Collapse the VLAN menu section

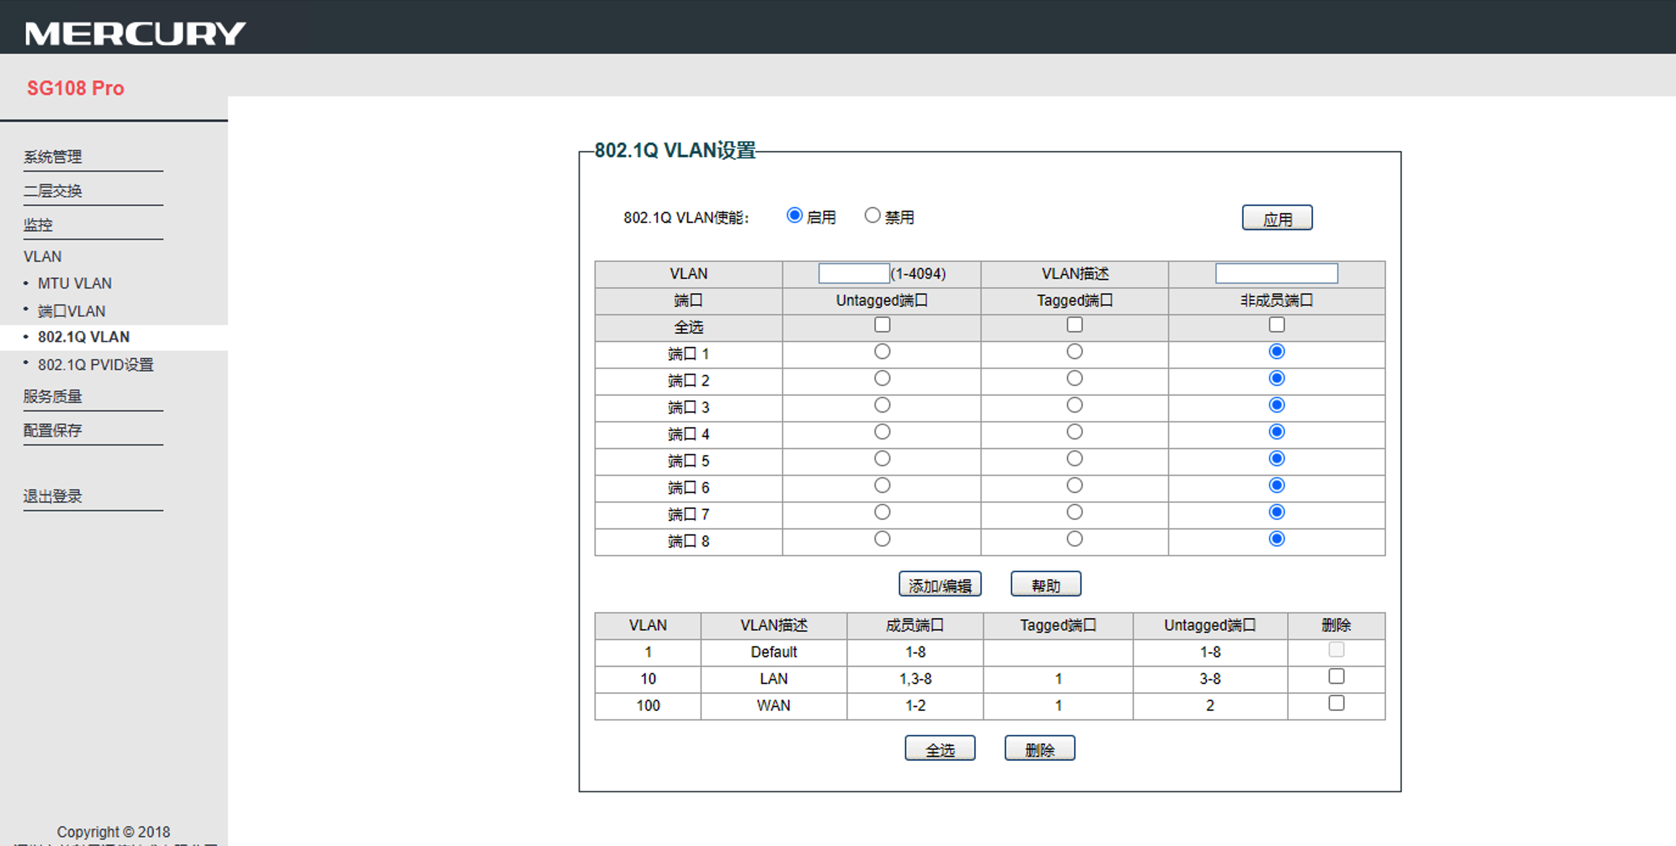pyautogui.click(x=42, y=256)
